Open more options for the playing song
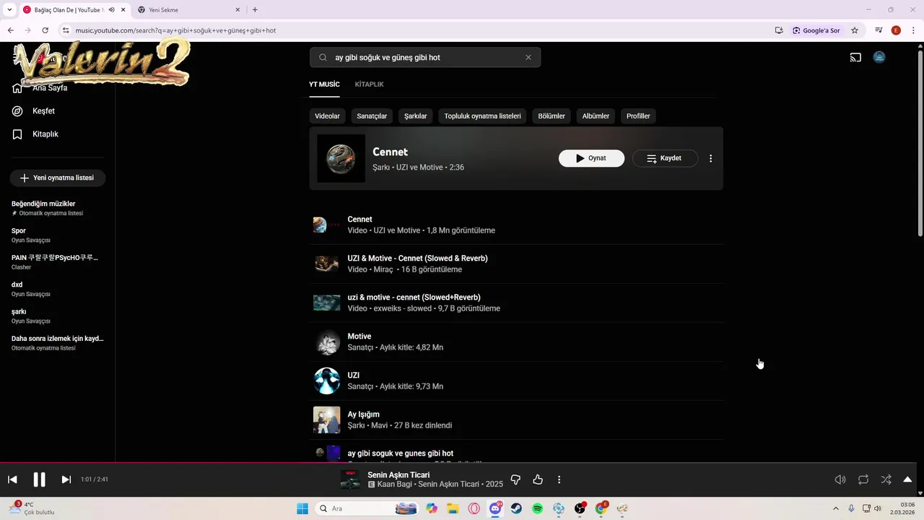 coord(559,480)
